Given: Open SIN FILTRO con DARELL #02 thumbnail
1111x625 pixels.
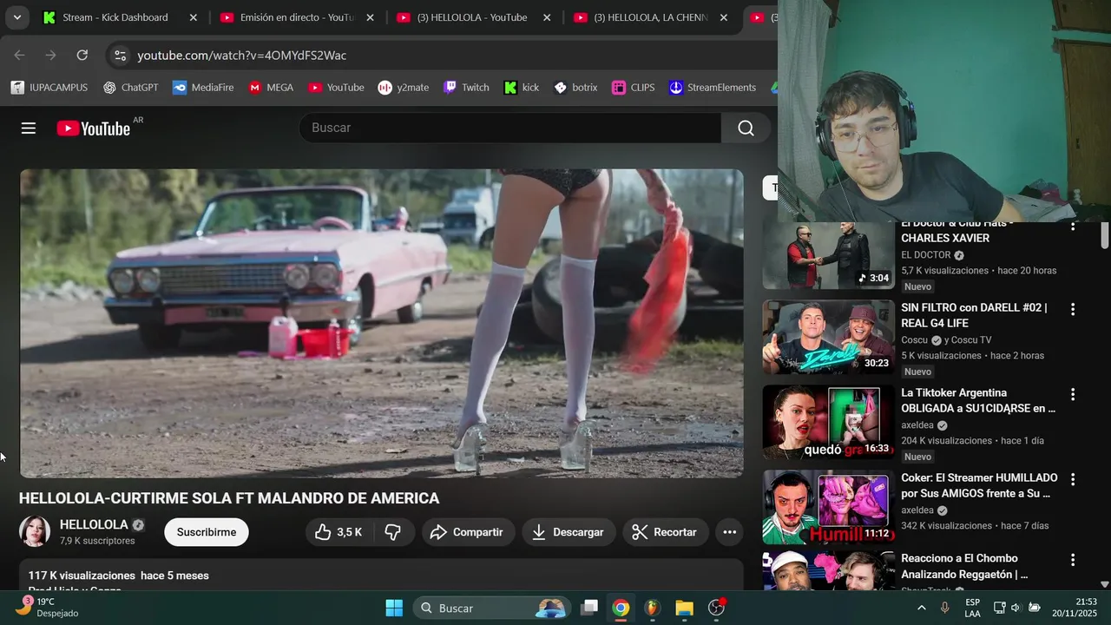Looking at the screenshot, I should pyautogui.click(x=828, y=337).
